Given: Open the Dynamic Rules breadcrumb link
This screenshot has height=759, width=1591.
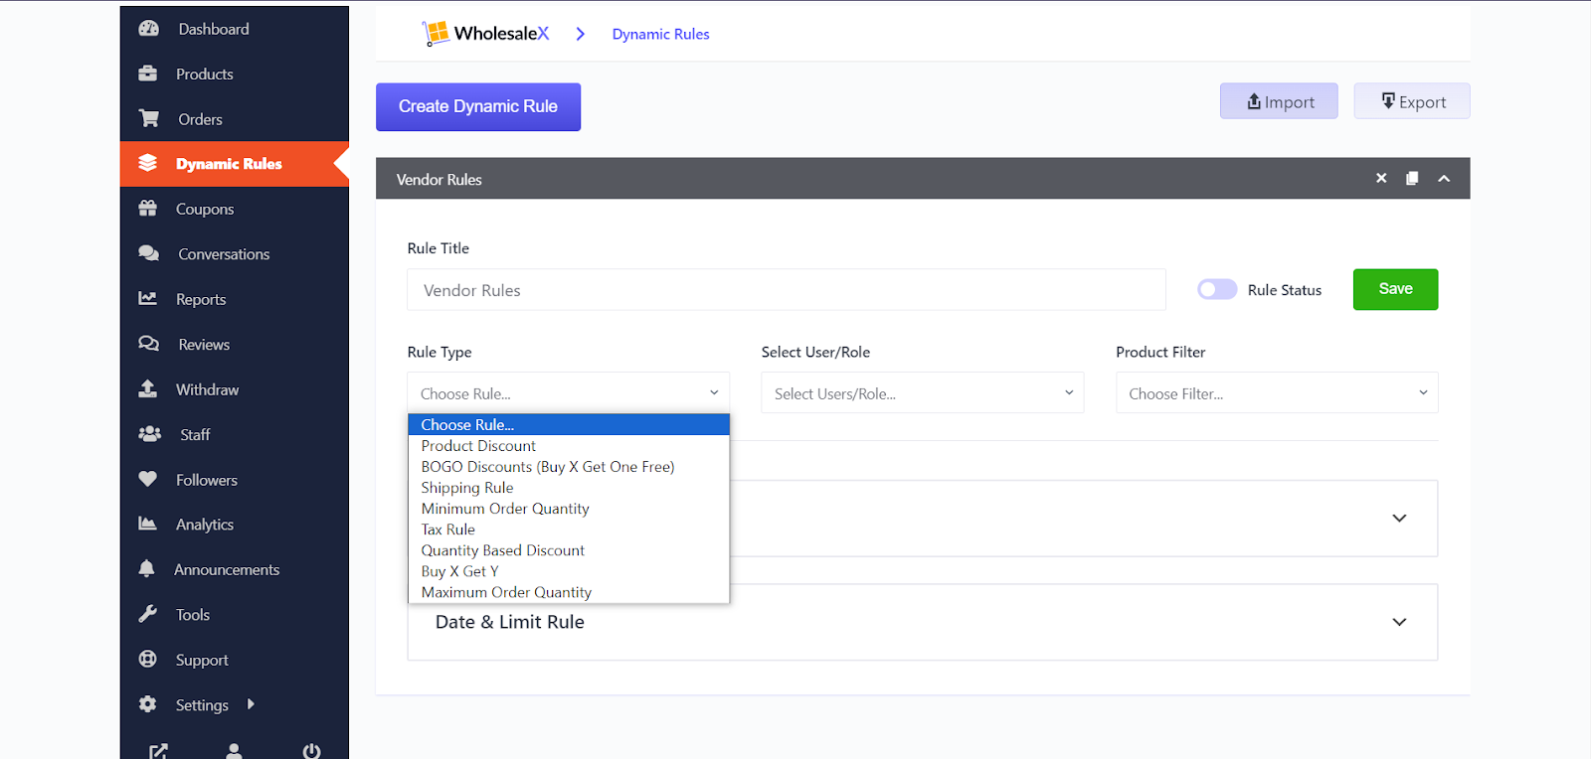Looking at the screenshot, I should (660, 34).
